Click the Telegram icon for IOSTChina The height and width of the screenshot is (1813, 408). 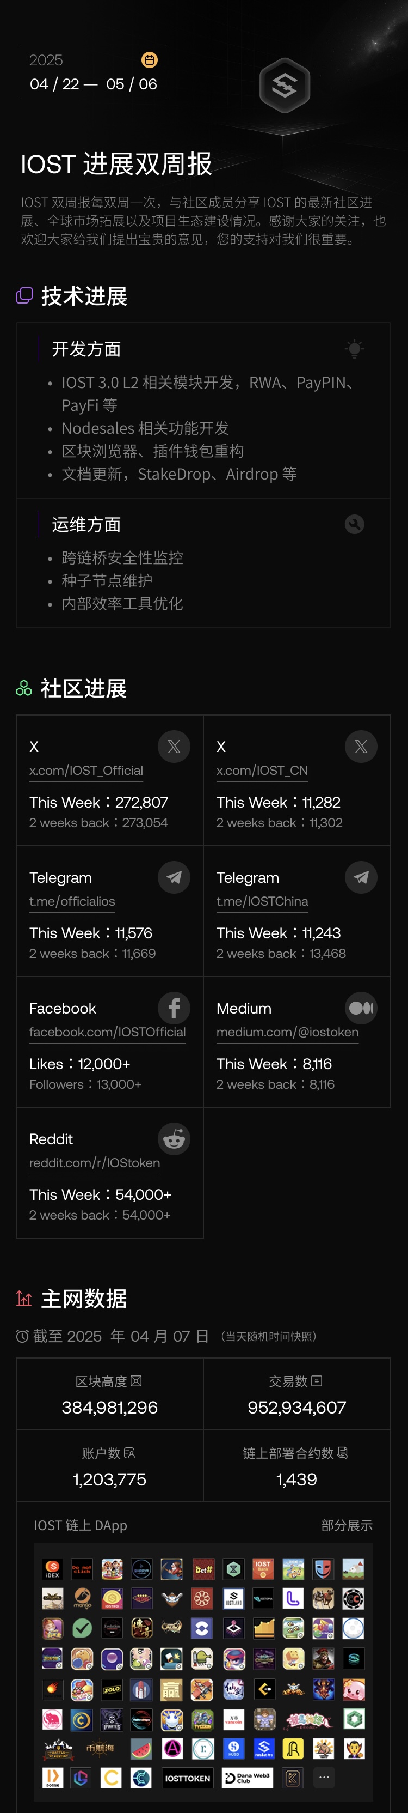point(361,878)
